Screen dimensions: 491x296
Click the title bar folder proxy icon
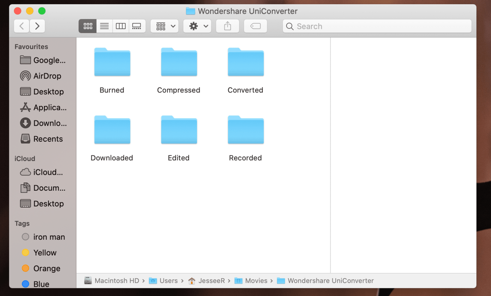pos(191,11)
